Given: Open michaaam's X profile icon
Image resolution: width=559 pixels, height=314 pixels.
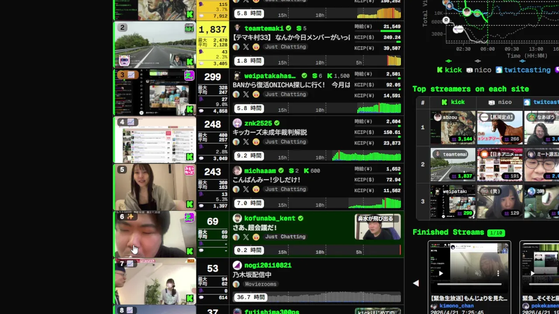Looking at the screenshot, I should (246, 189).
